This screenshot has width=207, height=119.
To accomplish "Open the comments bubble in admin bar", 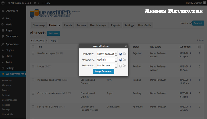I will (x=35, y=3).
